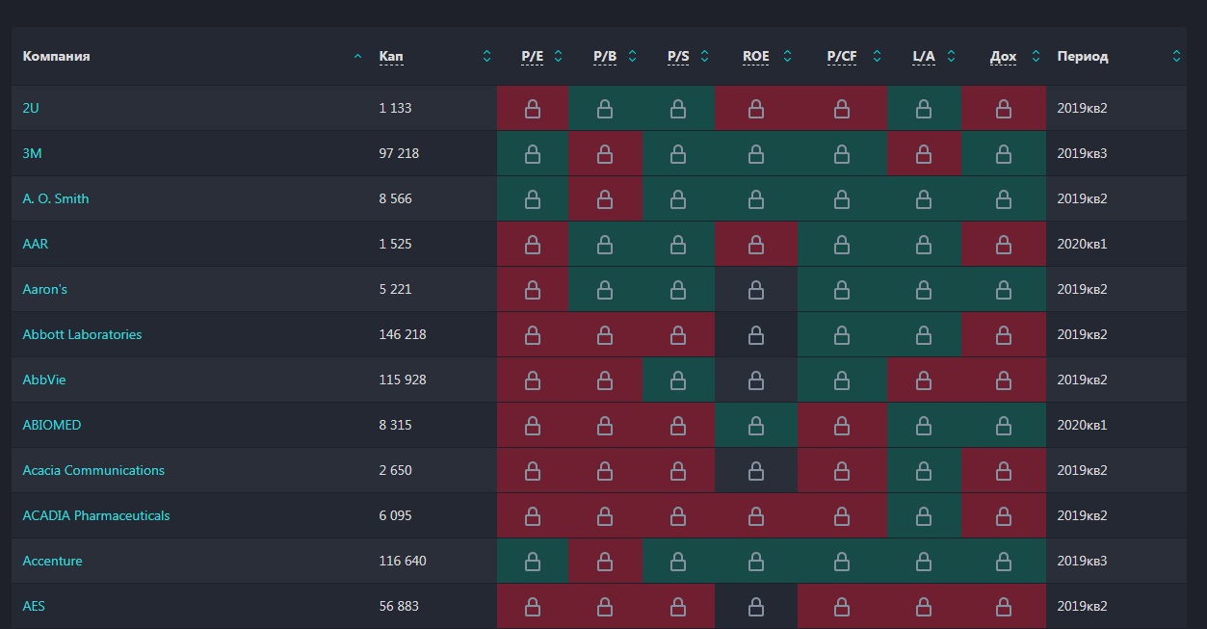Click the locked P/B lock icon for 3M
The width and height of the screenshot is (1207, 629).
pyautogui.click(x=605, y=154)
